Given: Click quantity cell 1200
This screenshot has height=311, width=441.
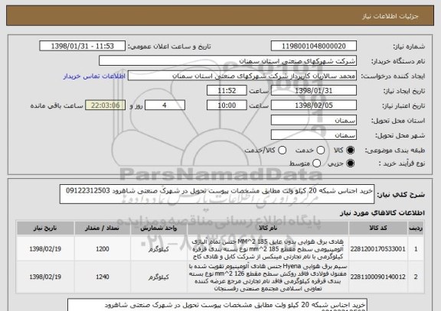Looking at the screenshot, I should (x=103, y=249).
